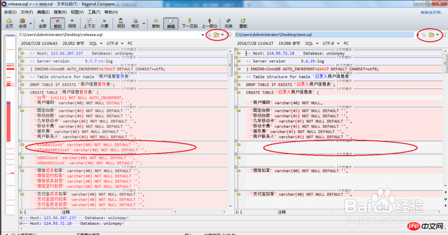This screenshot has width=448, height=235.
Task: Open the 会话(S) menu
Action: 10,12
